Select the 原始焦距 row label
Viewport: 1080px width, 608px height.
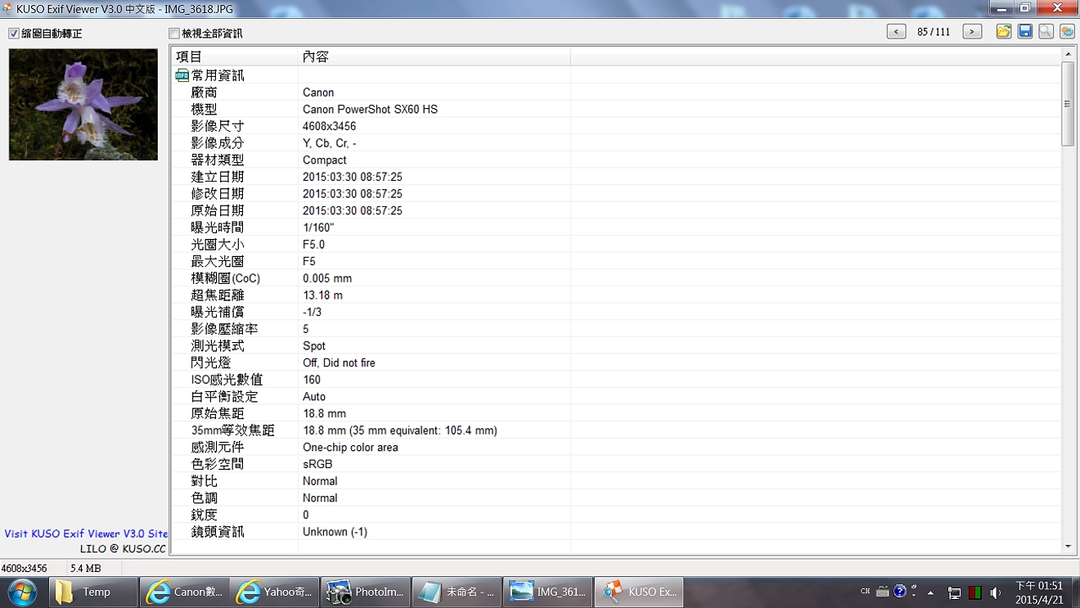218,414
